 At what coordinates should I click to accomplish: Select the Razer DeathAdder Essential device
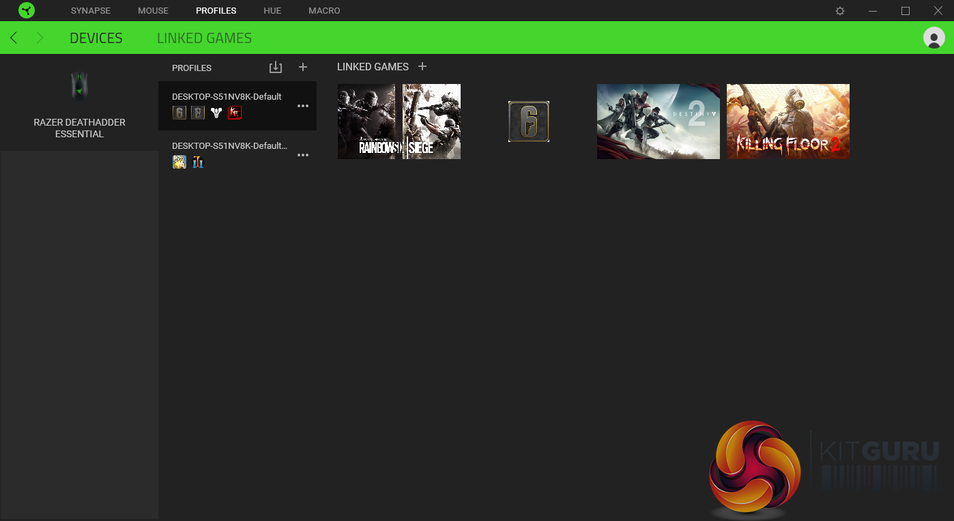(x=79, y=103)
